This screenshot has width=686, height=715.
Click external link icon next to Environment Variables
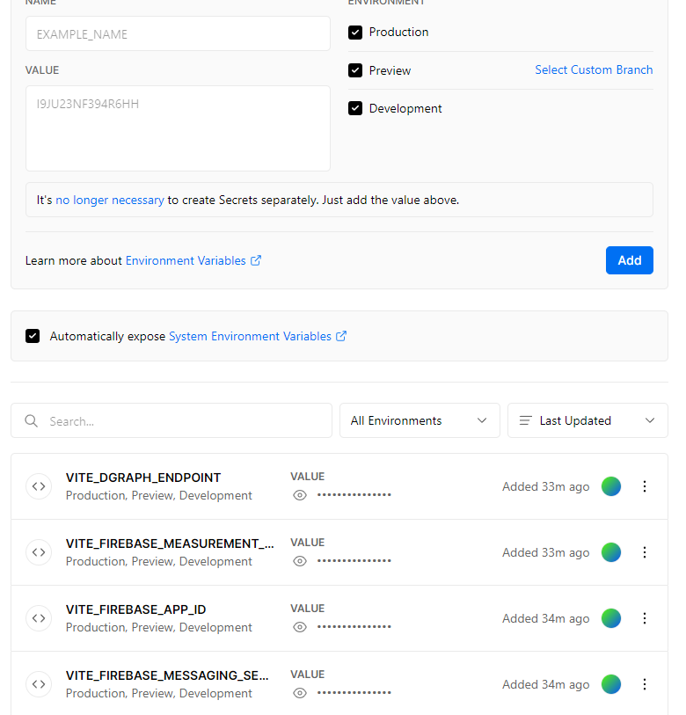[256, 260]
